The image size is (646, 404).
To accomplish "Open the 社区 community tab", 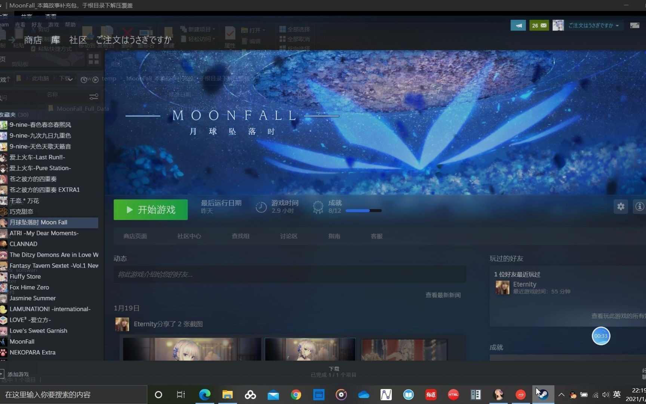I will coord(78,40).
